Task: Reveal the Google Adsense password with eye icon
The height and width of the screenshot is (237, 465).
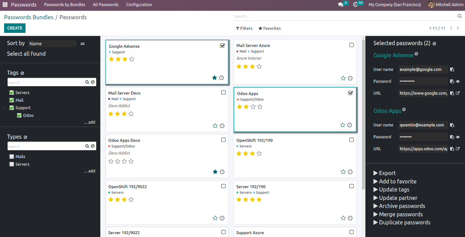Action: 458,81
